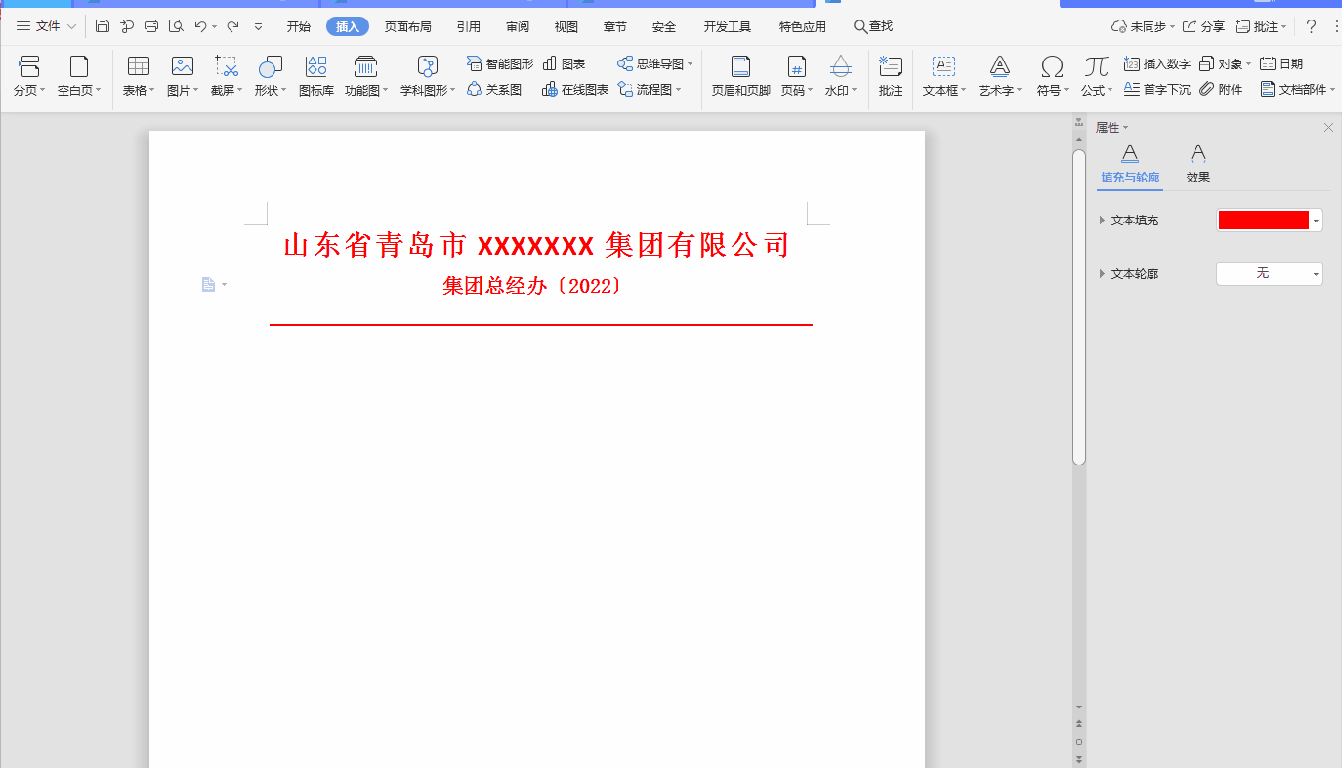This screenshot has height=768, width=1342.
Task: Click the 分享 share button
Action: point(1203,26)
